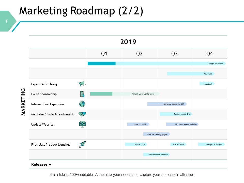Screen dimensions: 244x183
Task: Click the rocket icon for Product launches
Action: click(x=82, y=144)
